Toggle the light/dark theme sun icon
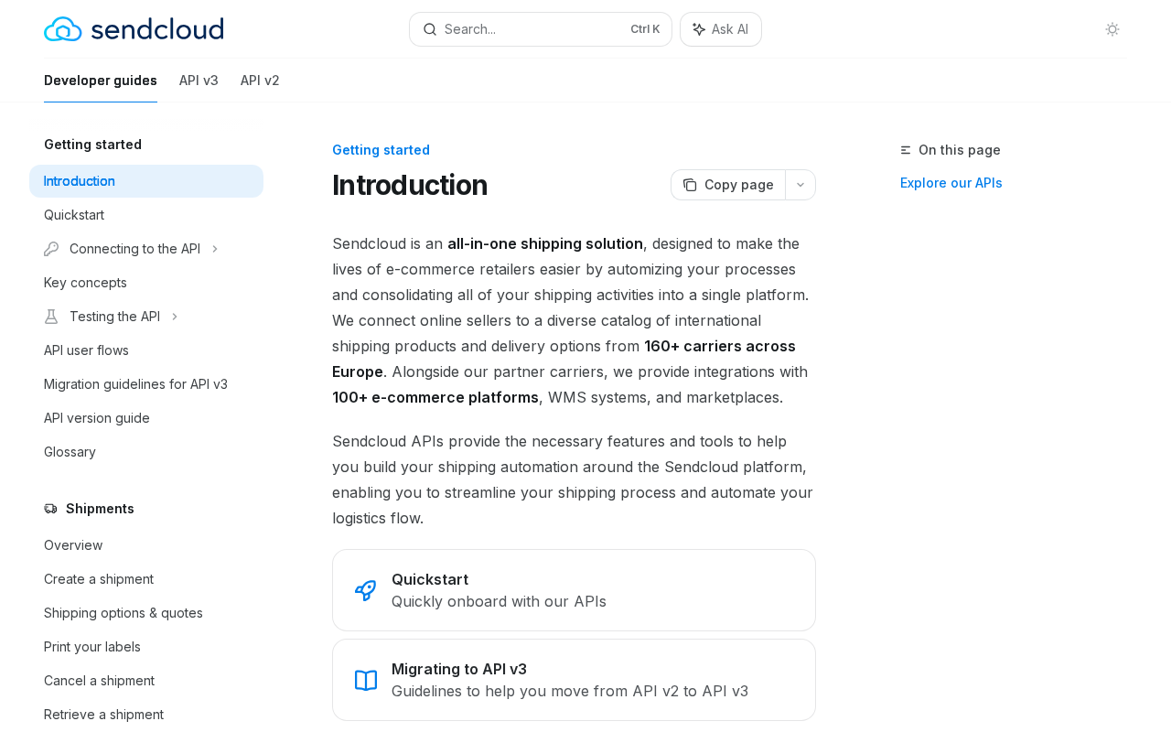 (1112, 29)
